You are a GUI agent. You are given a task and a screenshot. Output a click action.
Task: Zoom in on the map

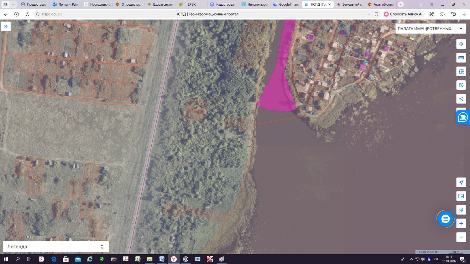[x=461, y=224]
